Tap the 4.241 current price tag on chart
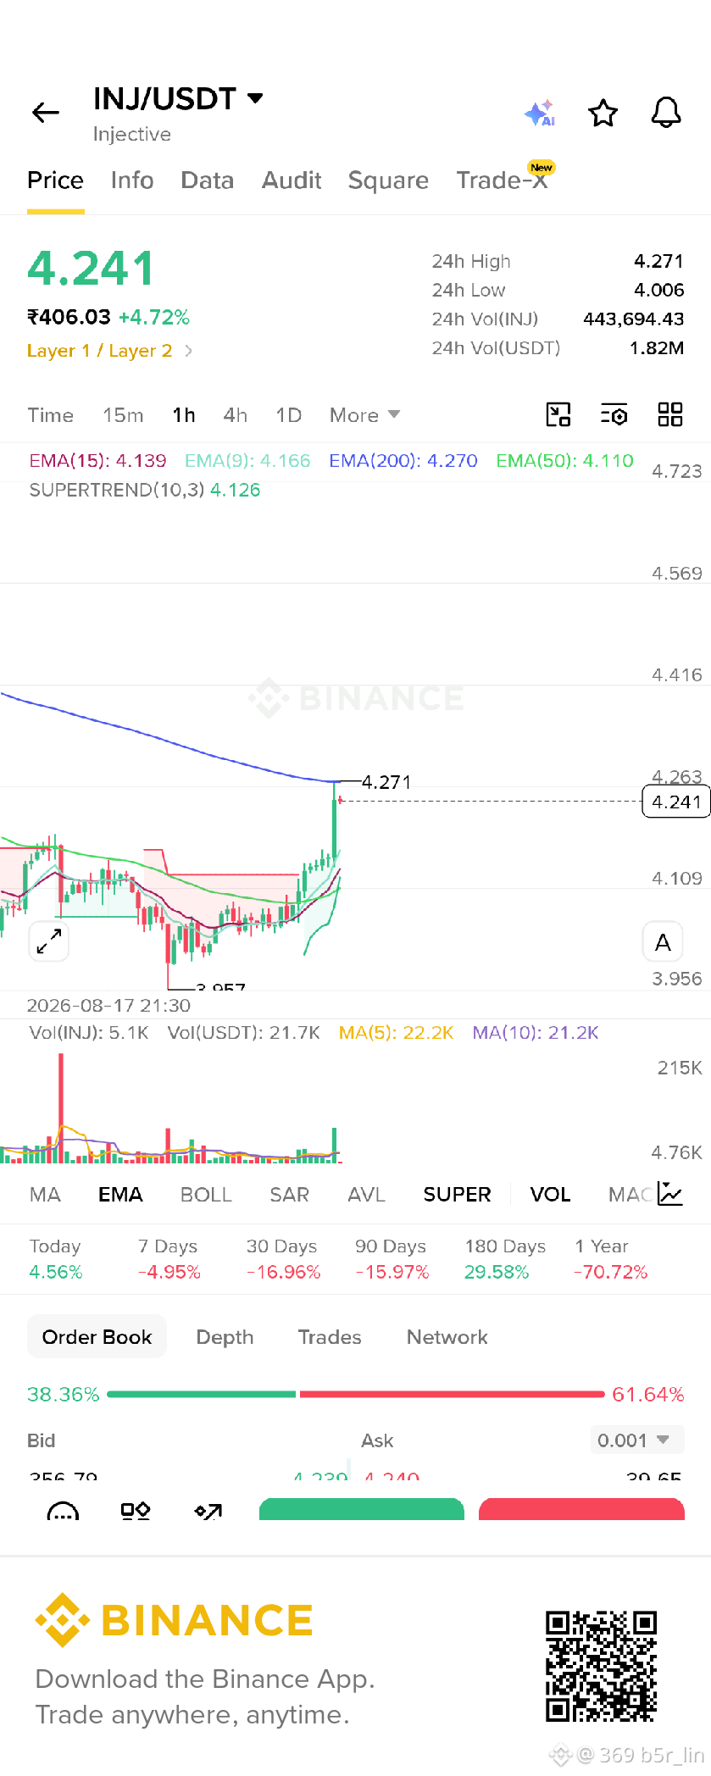The width and height of the screenshot is (711, 1776). click(676, 802)
